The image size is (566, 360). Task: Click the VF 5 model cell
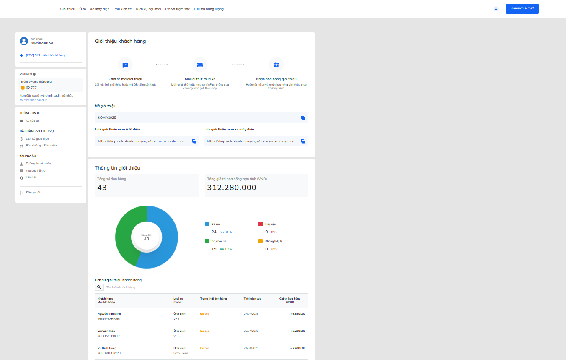[x=176, y=336]
